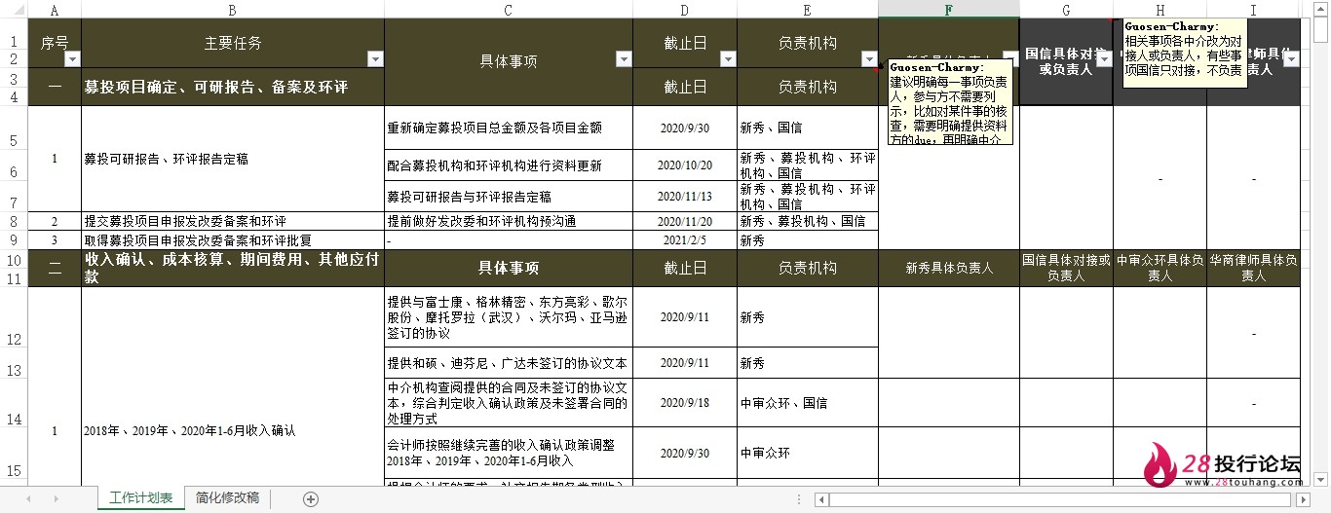Click the date cell 2021/2/5
This screenshot has height=513, width=1331.
685,239
